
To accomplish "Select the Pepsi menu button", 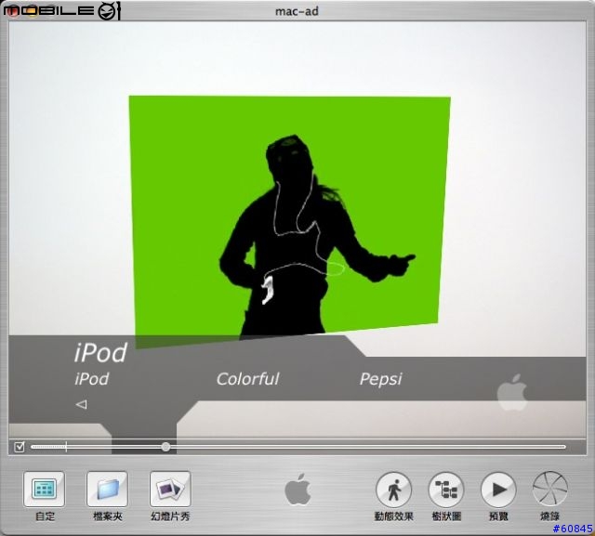I will click(x=380, y=379).
